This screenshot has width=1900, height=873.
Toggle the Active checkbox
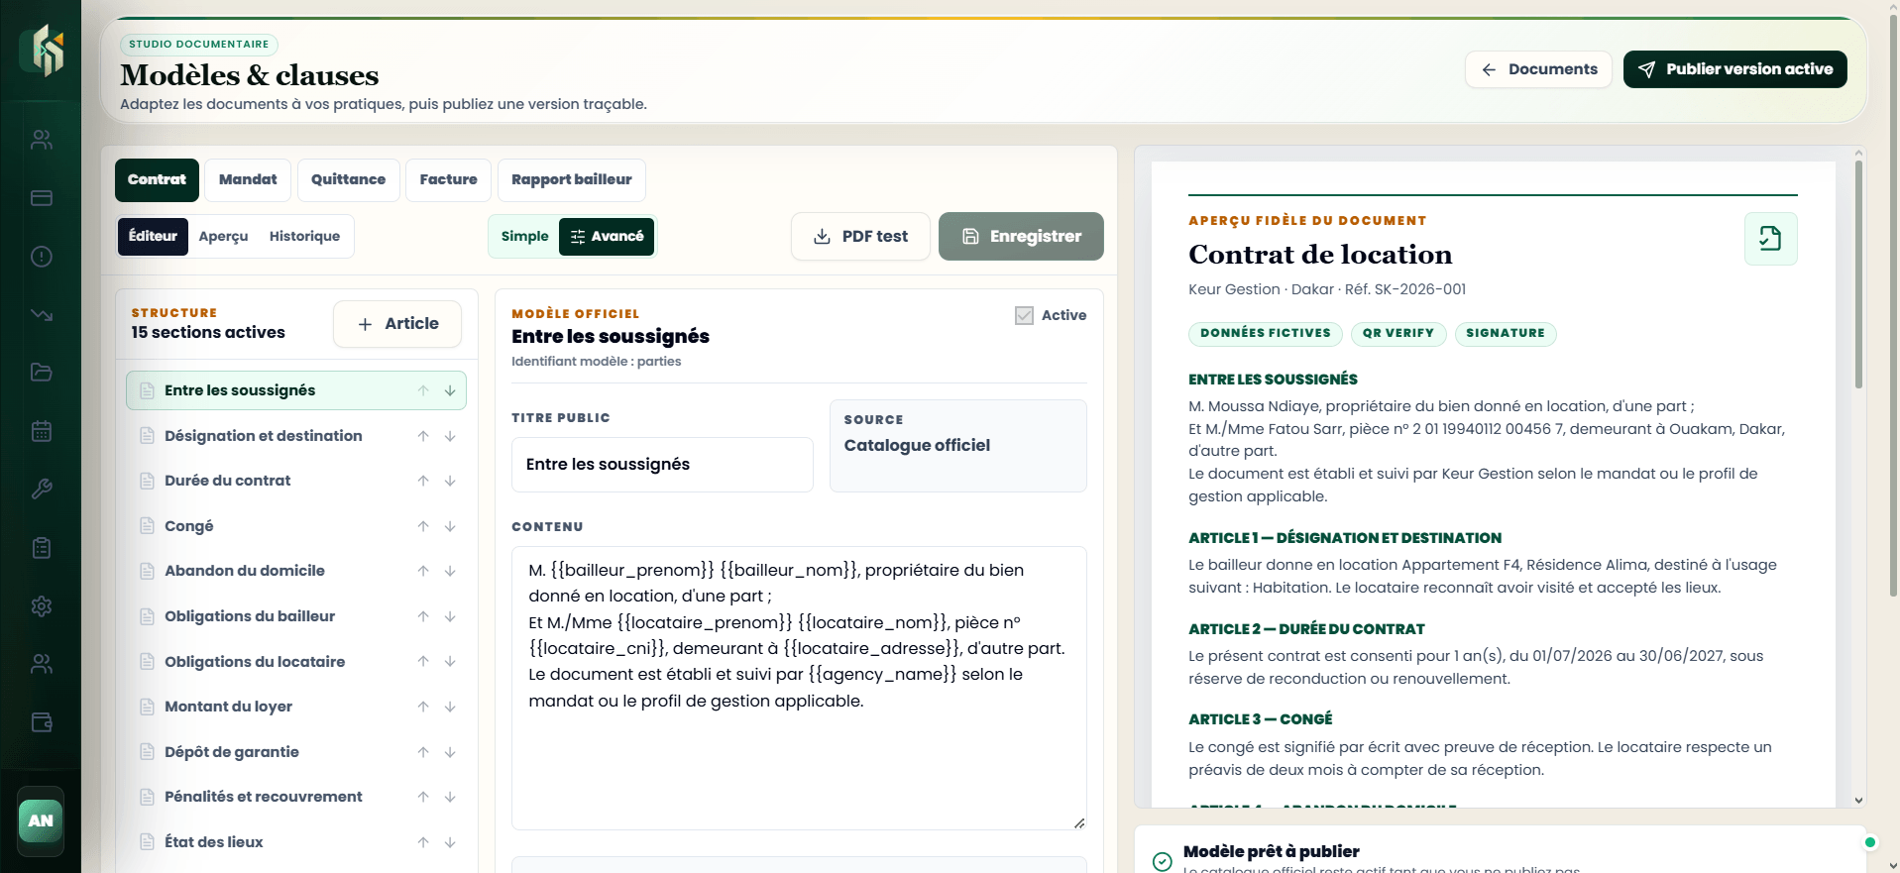[1024, 315]
